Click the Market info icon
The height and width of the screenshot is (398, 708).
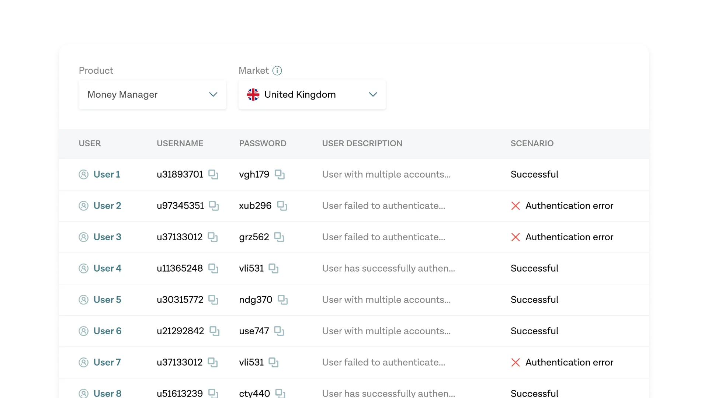[277, 70]
